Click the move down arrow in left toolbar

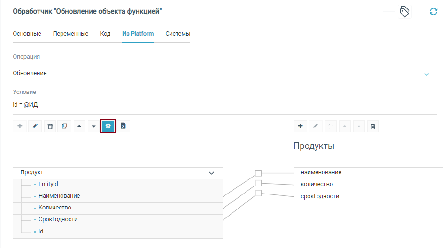coord(93,126)
